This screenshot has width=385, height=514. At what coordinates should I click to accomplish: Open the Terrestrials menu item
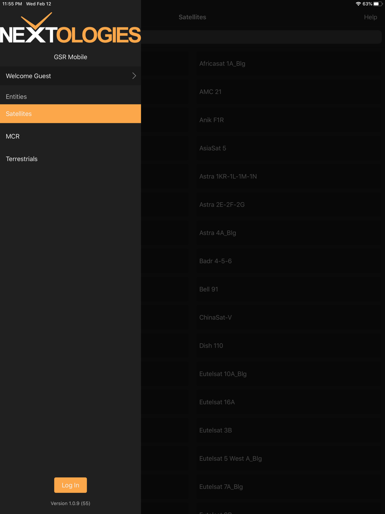point(70,159)
